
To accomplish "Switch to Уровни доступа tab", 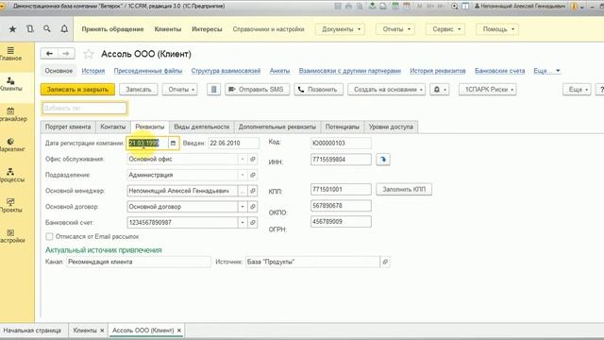I will 391,127.
